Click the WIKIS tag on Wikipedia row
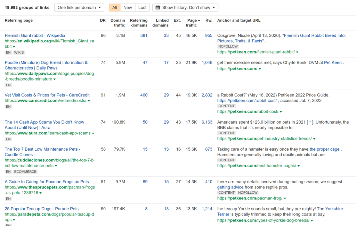Viewport: 356px width, 226px height. point(19,52)
